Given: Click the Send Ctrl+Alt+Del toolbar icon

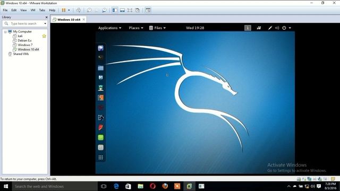Looking at the screenshot, I should pos(79,10).
